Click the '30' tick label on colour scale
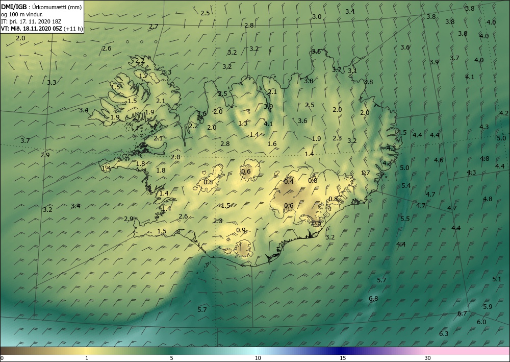510x362 pixels. pyautogui.click(x=427, y=358)
